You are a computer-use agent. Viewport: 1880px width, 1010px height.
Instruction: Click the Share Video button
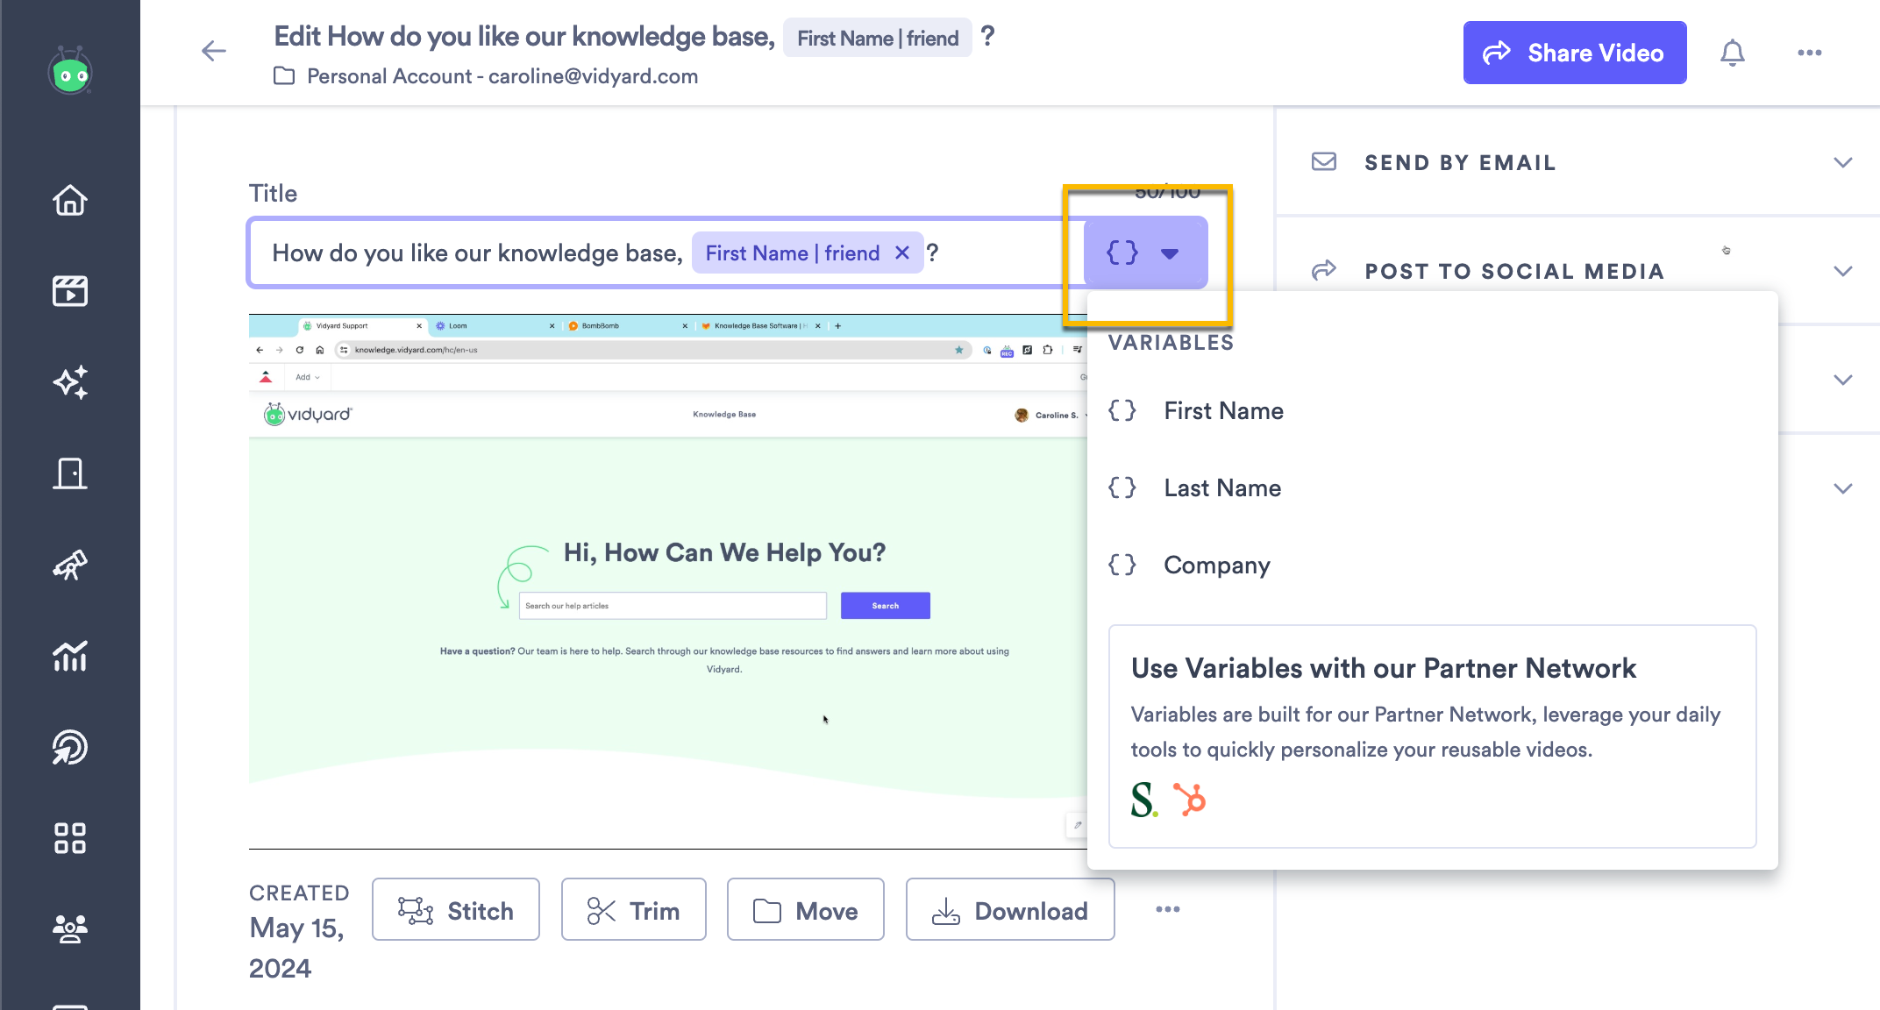pyautogui.click(x=1575, y=53)
